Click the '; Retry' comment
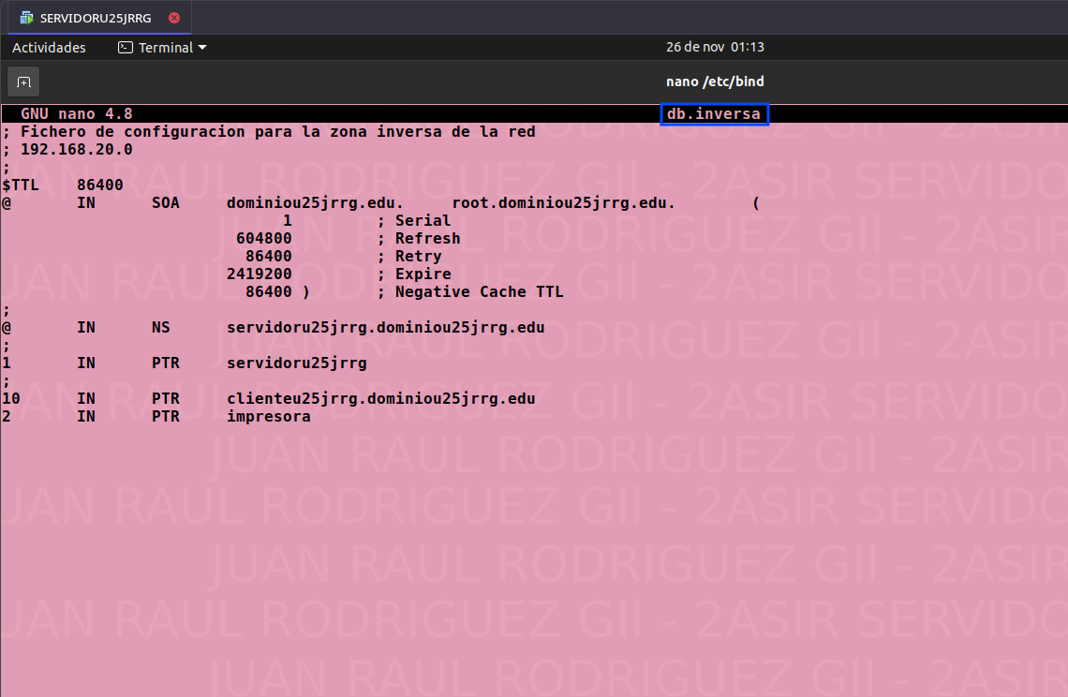The height and width of the screenshot is (697, 1068). [x=409, y=256]
